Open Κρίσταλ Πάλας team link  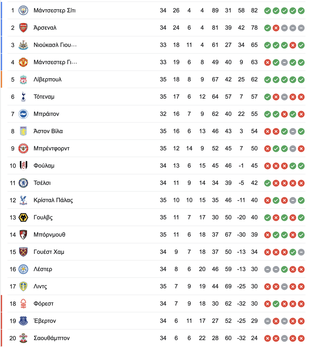[53, 200]
